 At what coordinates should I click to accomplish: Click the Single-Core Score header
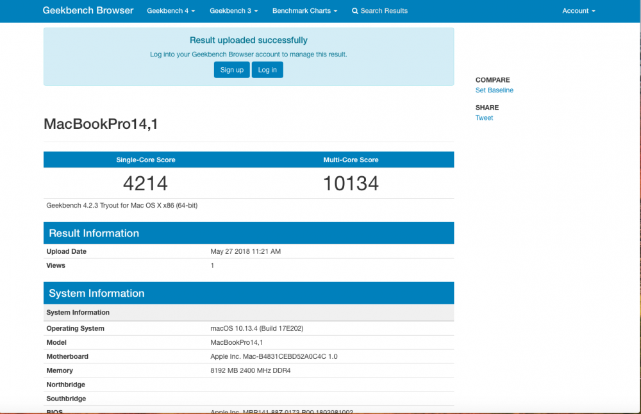pos(146,160)
